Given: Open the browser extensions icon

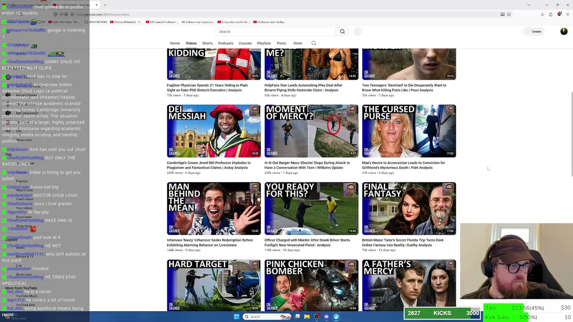Looking at the screenshot, I should [551, 14].
